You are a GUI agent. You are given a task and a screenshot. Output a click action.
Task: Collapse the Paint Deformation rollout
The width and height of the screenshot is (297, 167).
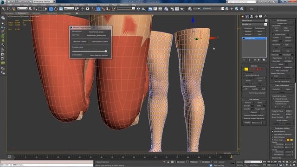282,85
